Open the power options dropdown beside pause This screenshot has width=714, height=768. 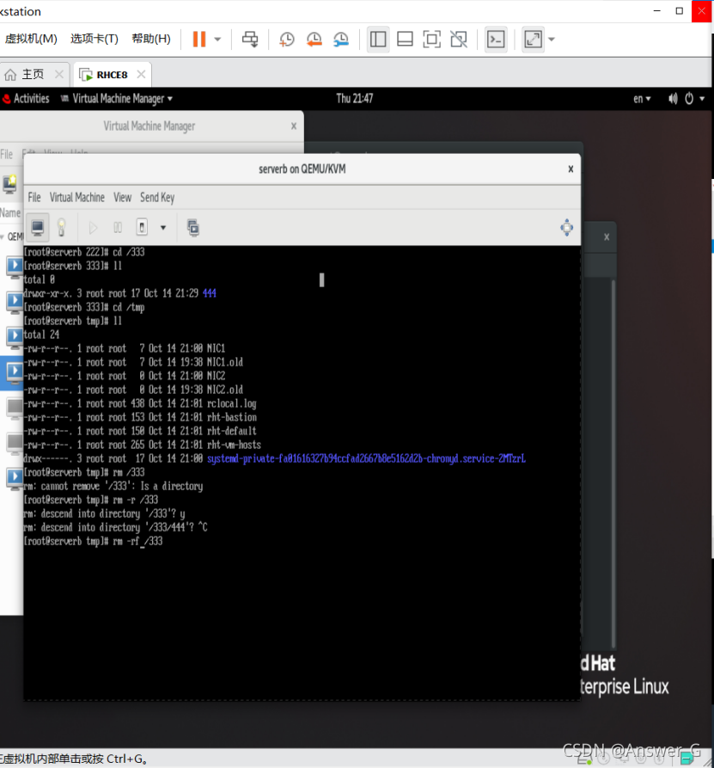217,40
